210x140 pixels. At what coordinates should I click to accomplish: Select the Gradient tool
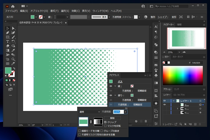pos(7,50)
